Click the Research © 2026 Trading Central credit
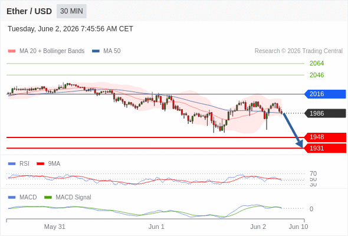 coord(298,51)
